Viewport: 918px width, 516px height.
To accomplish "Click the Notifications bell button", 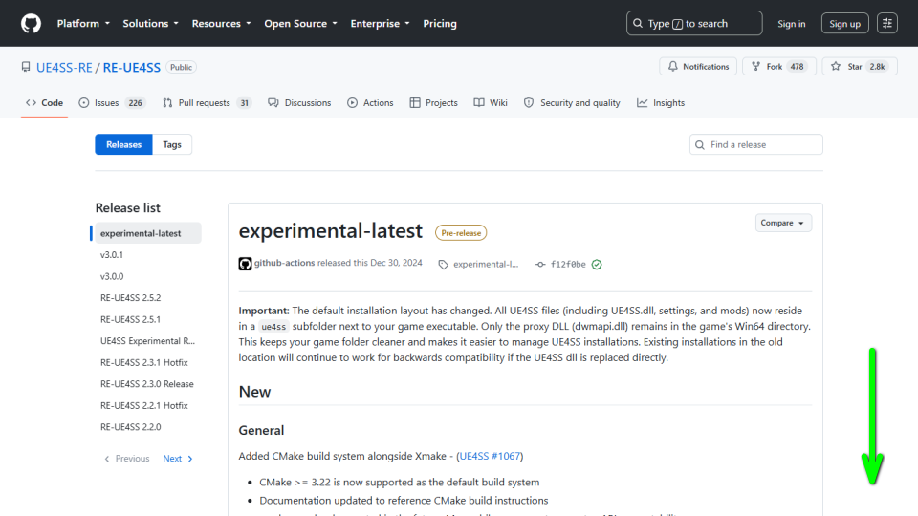I will tap(698, 67).
